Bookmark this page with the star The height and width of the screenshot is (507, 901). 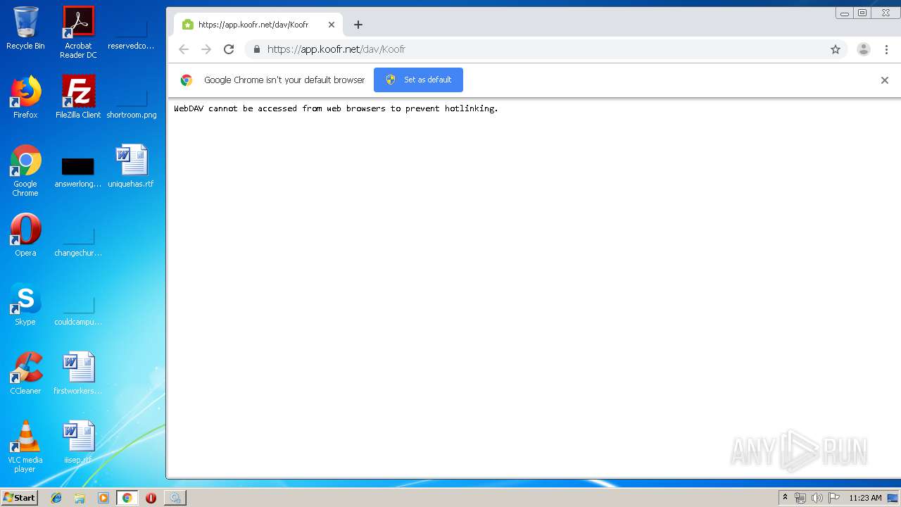836,49
